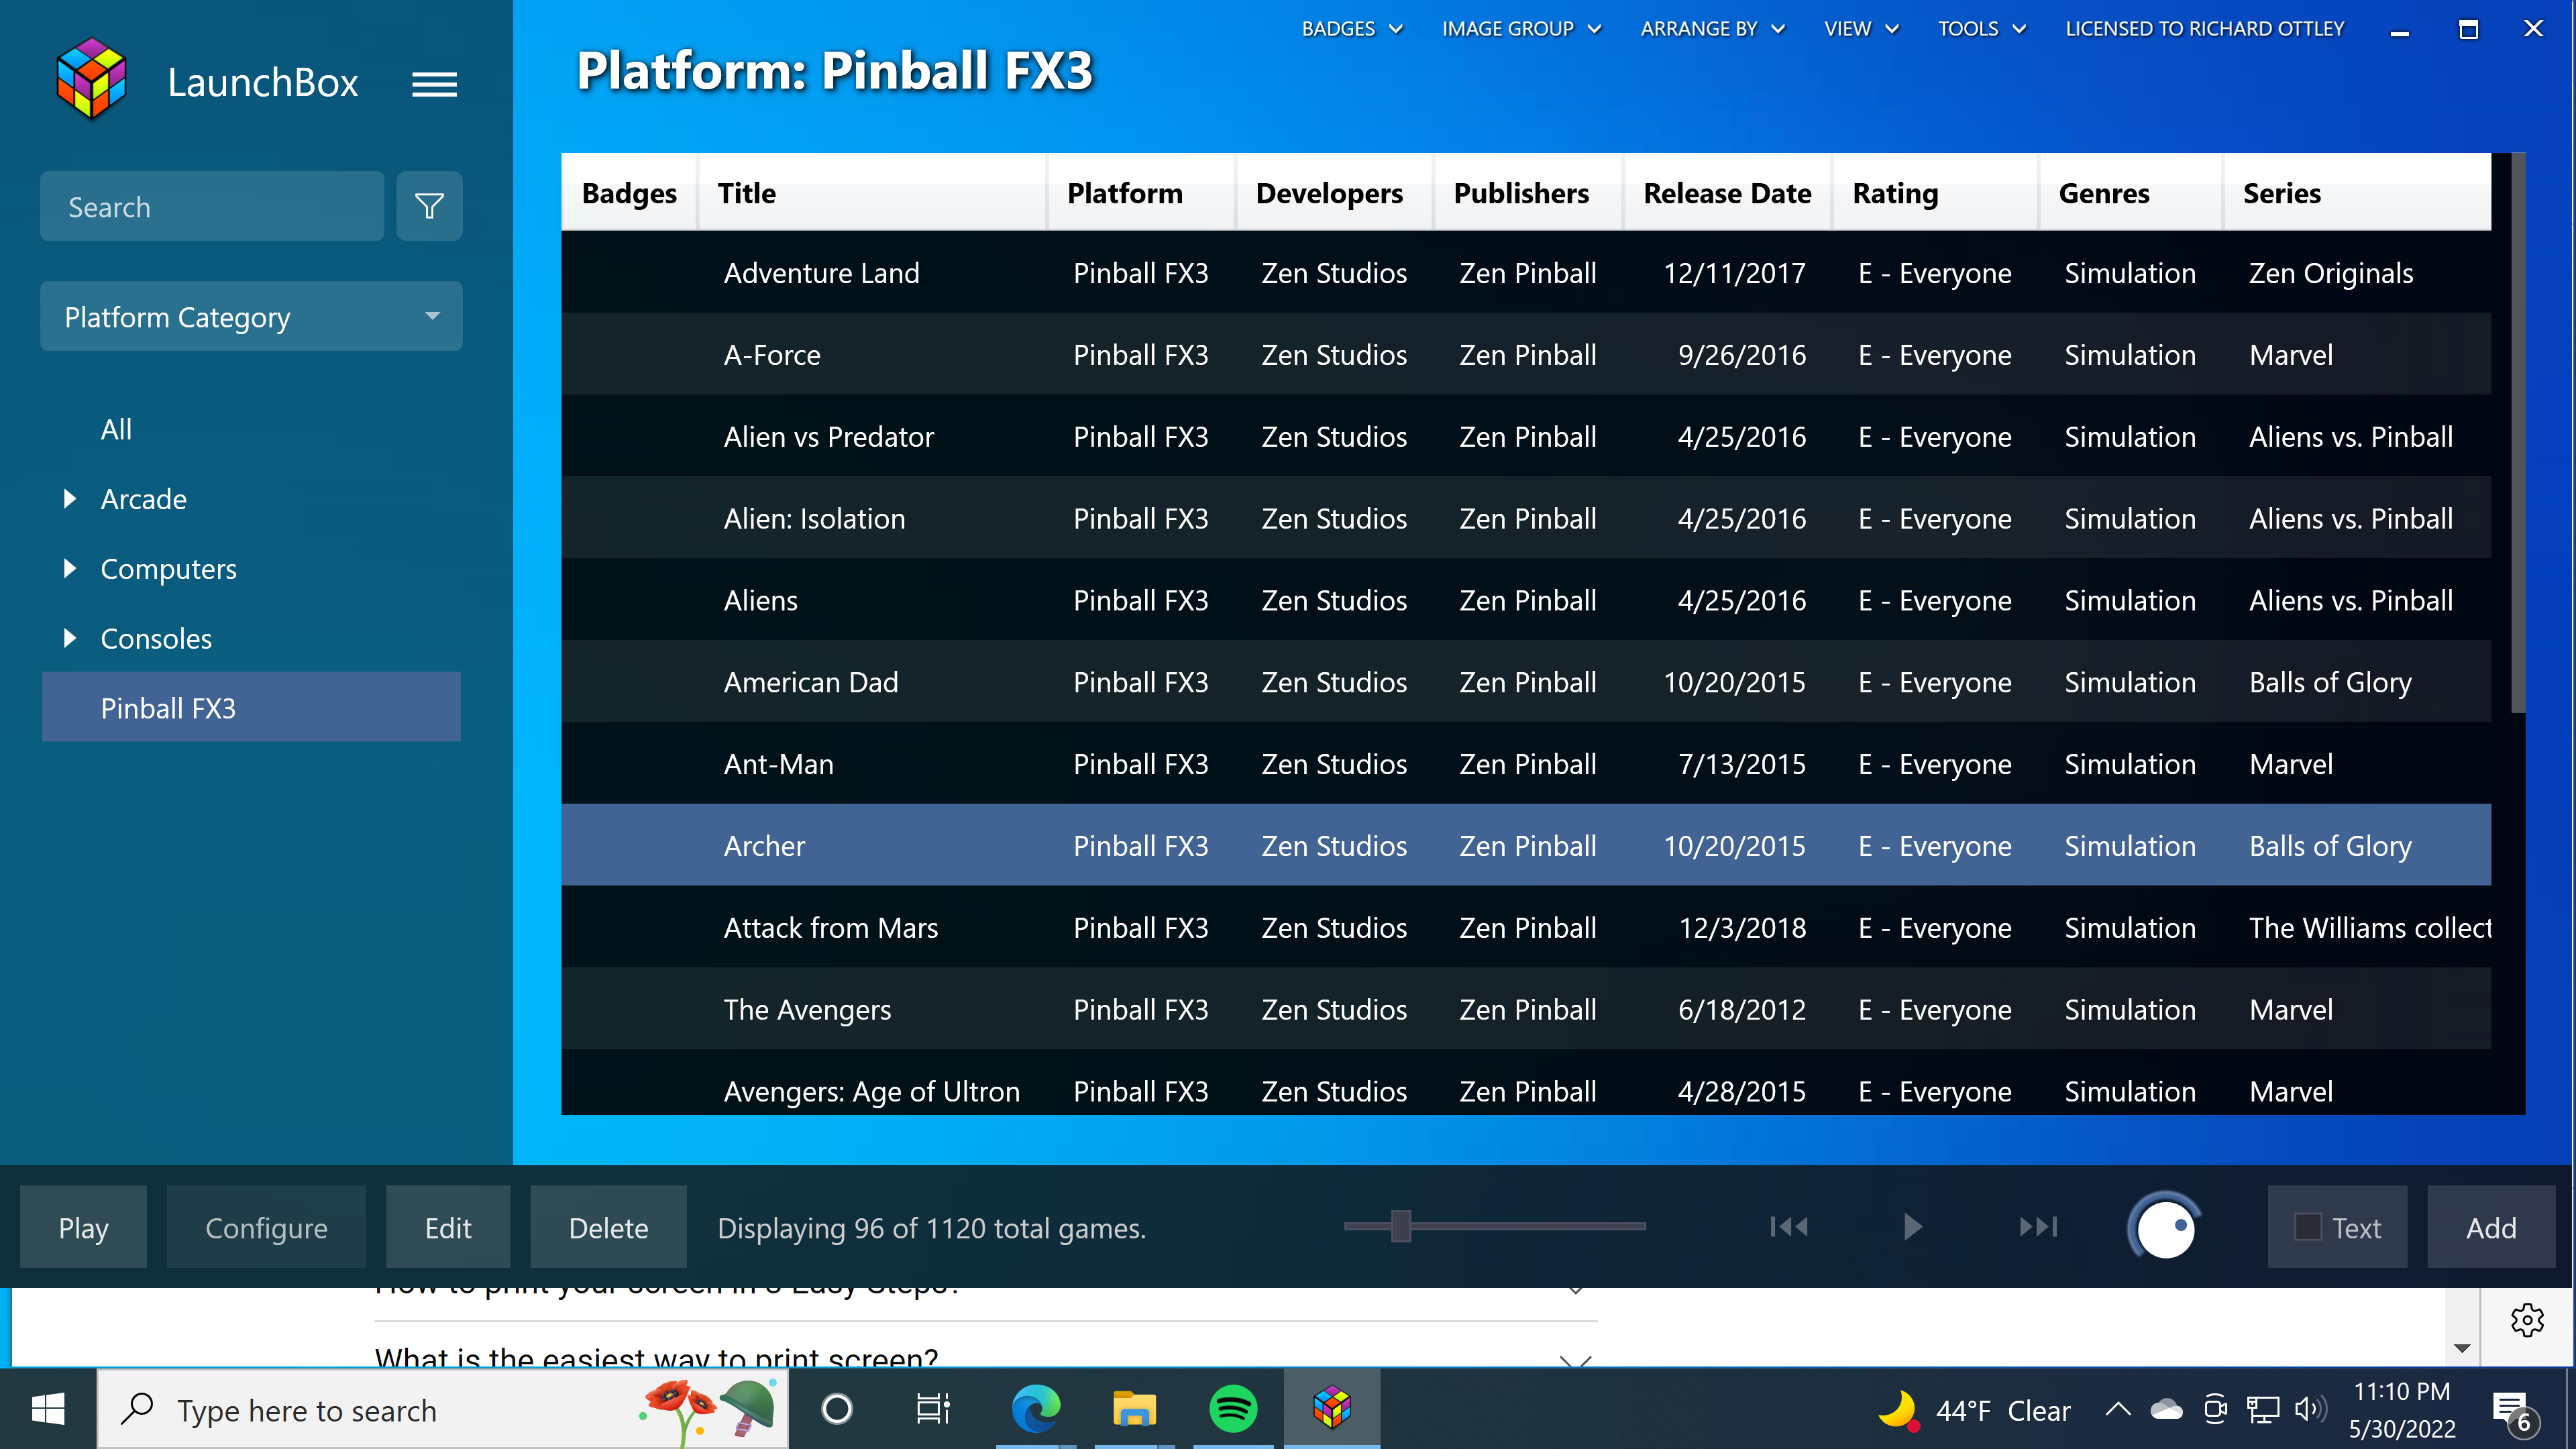Select the Alien: Isolation row
2576x1449 pixels.
coord(1526,518)
